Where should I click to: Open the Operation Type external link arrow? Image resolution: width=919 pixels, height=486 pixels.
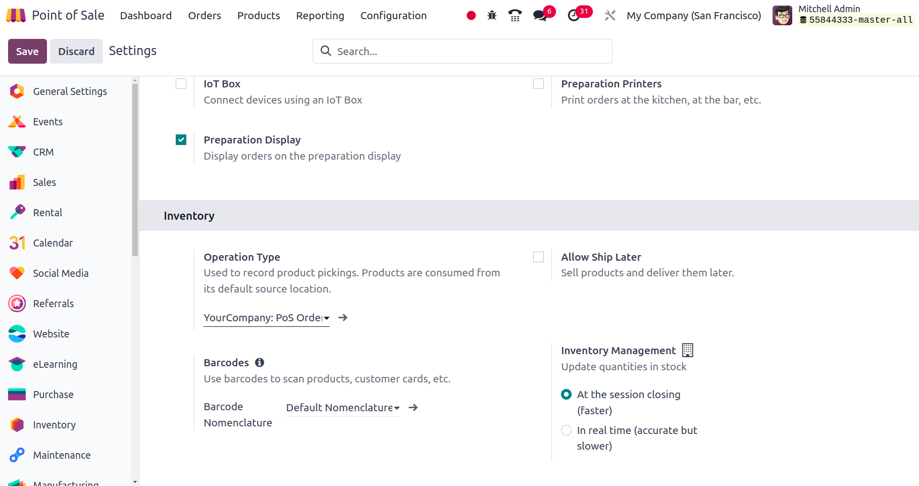pyautogui.click(x=343, y=318)
